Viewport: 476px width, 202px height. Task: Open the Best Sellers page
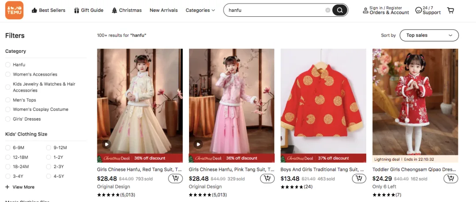click(x=48, y=10)
